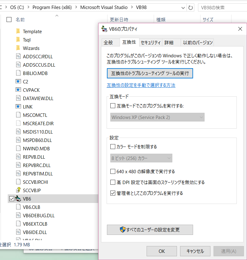Navigate to Program Files (x86) in breadcrumb
Image resolution: width=247 pixels, height=260 pixels.
[x=52, y=7]
